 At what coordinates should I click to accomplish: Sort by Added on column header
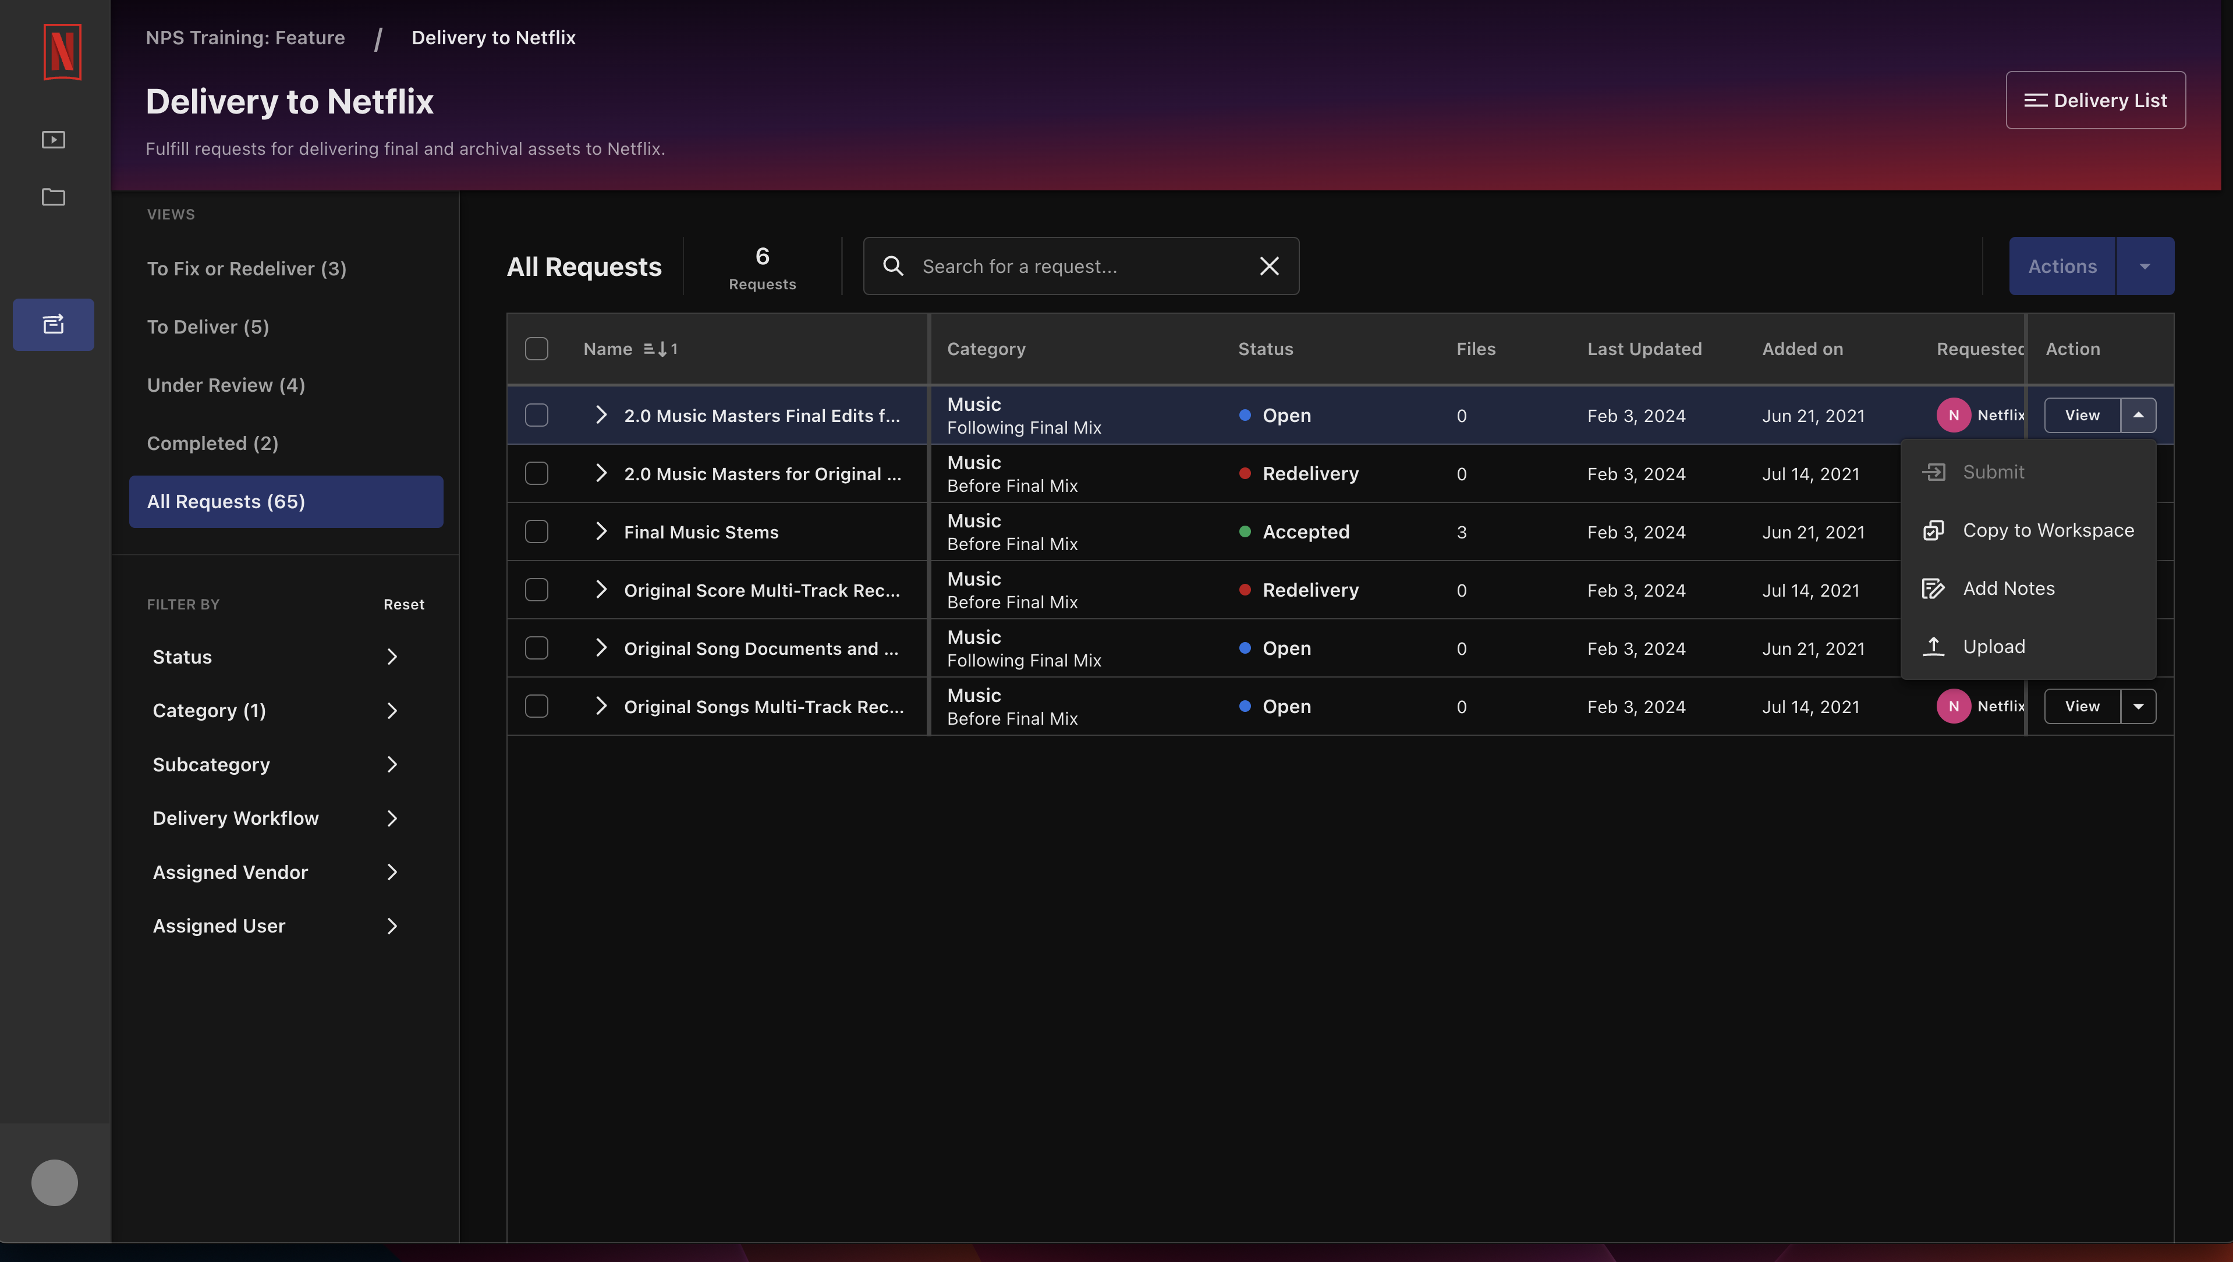point(1802,349)
